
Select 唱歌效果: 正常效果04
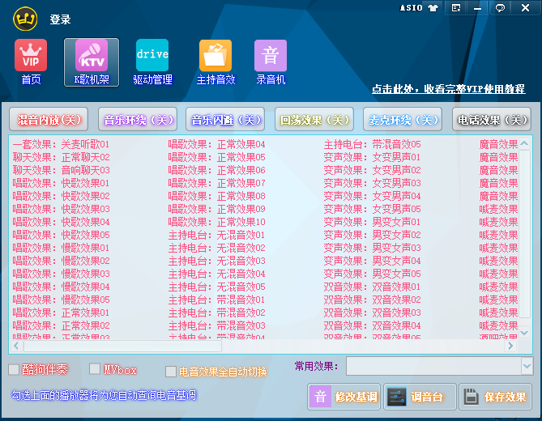click(217, 144)
